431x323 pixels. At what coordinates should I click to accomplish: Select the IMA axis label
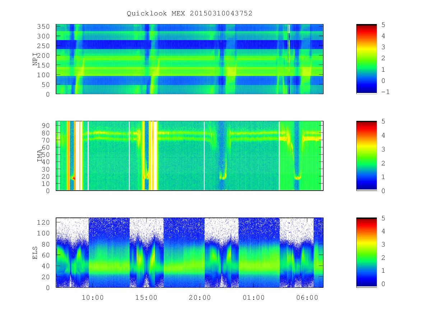[40, 156]
